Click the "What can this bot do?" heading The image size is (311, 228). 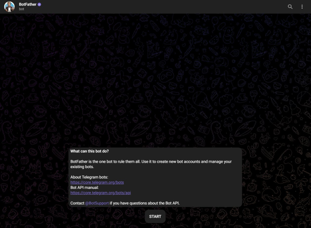coord(89,151)
